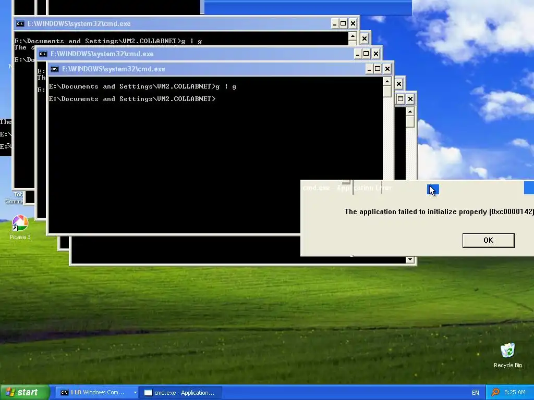Click scroll-down arrow of the bottom-most cmd window
The image size is (534, 400).
coord(410,259)
